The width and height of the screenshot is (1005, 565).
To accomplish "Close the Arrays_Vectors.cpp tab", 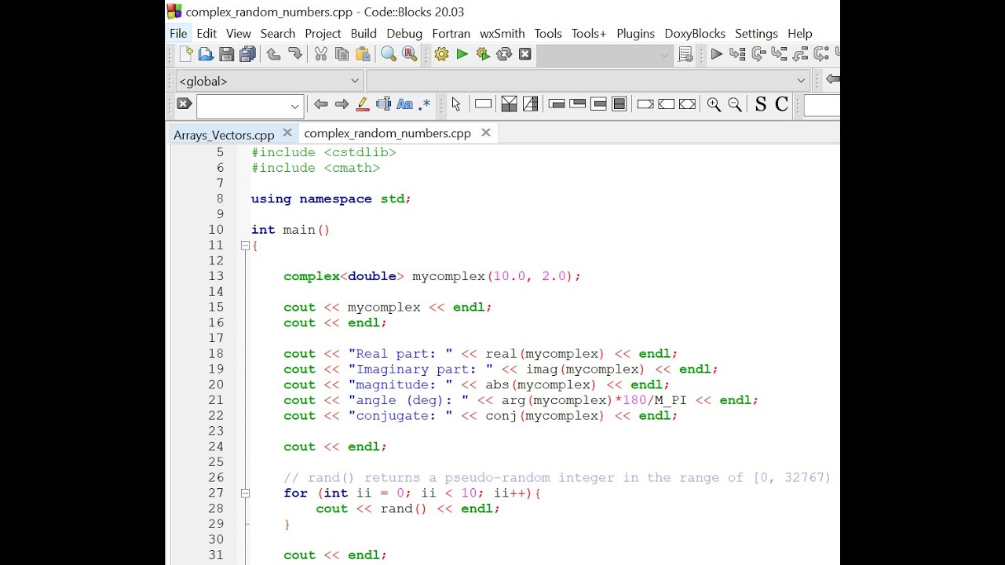I will 287,133.
